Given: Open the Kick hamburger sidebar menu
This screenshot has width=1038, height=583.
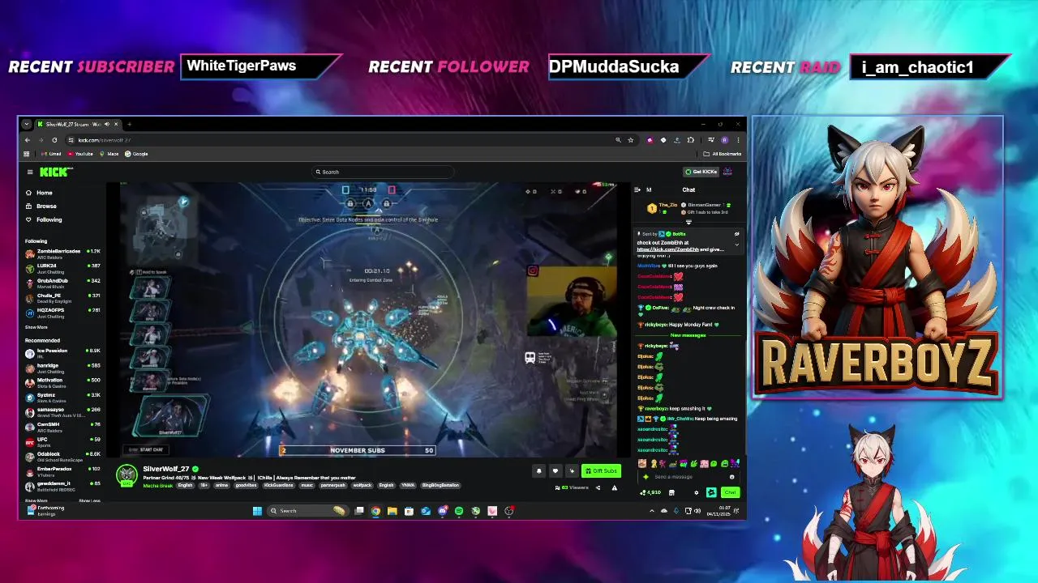Looking at the screenshot, I should click(x=30, y=172).
